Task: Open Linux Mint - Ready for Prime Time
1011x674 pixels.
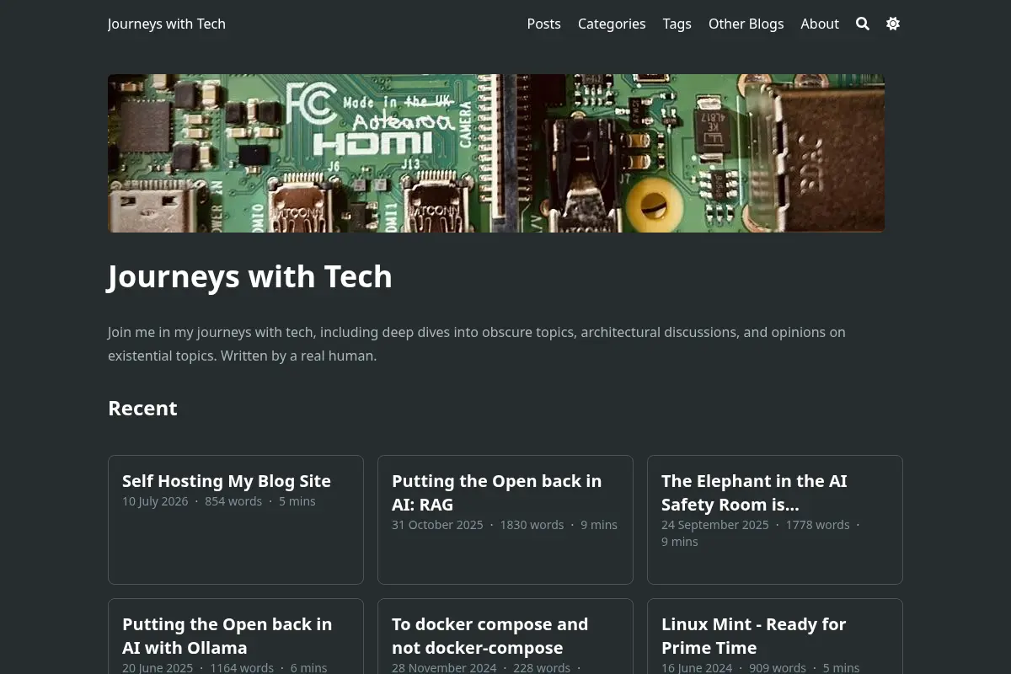Action: coord(754,636)
